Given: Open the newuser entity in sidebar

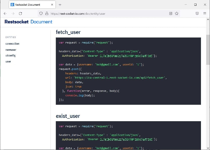Looking at the screenshot, I should 11,50.
